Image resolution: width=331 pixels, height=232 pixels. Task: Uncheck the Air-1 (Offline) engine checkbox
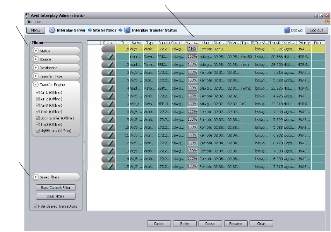(38, 92)
